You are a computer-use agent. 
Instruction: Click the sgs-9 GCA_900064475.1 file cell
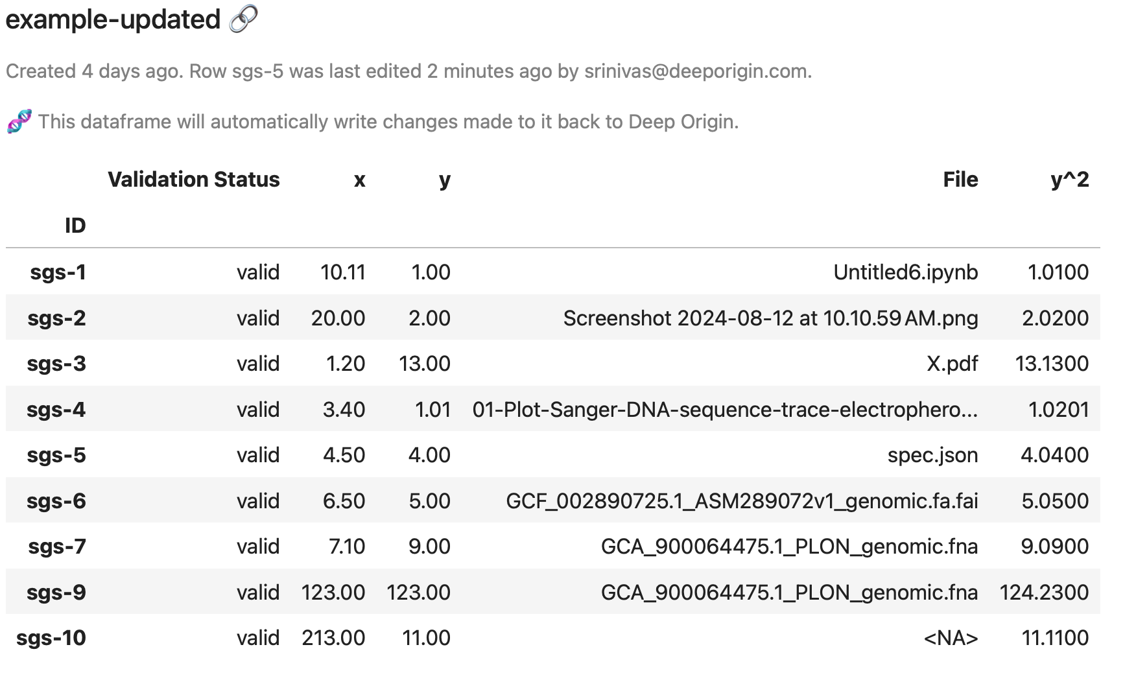point(790,593)
